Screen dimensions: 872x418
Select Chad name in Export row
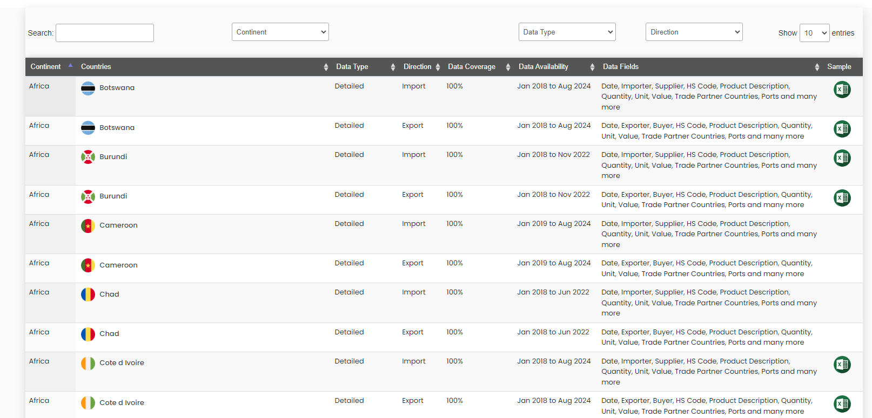coord(109,334)
